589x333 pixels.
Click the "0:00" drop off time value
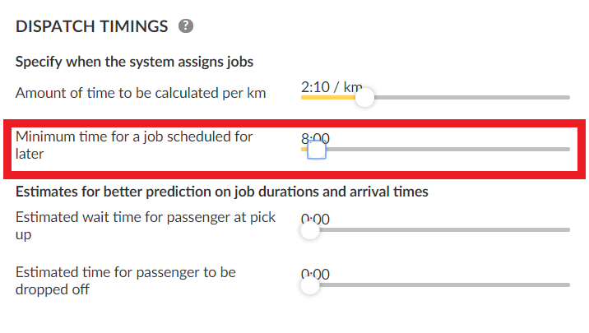coord(315,274)
